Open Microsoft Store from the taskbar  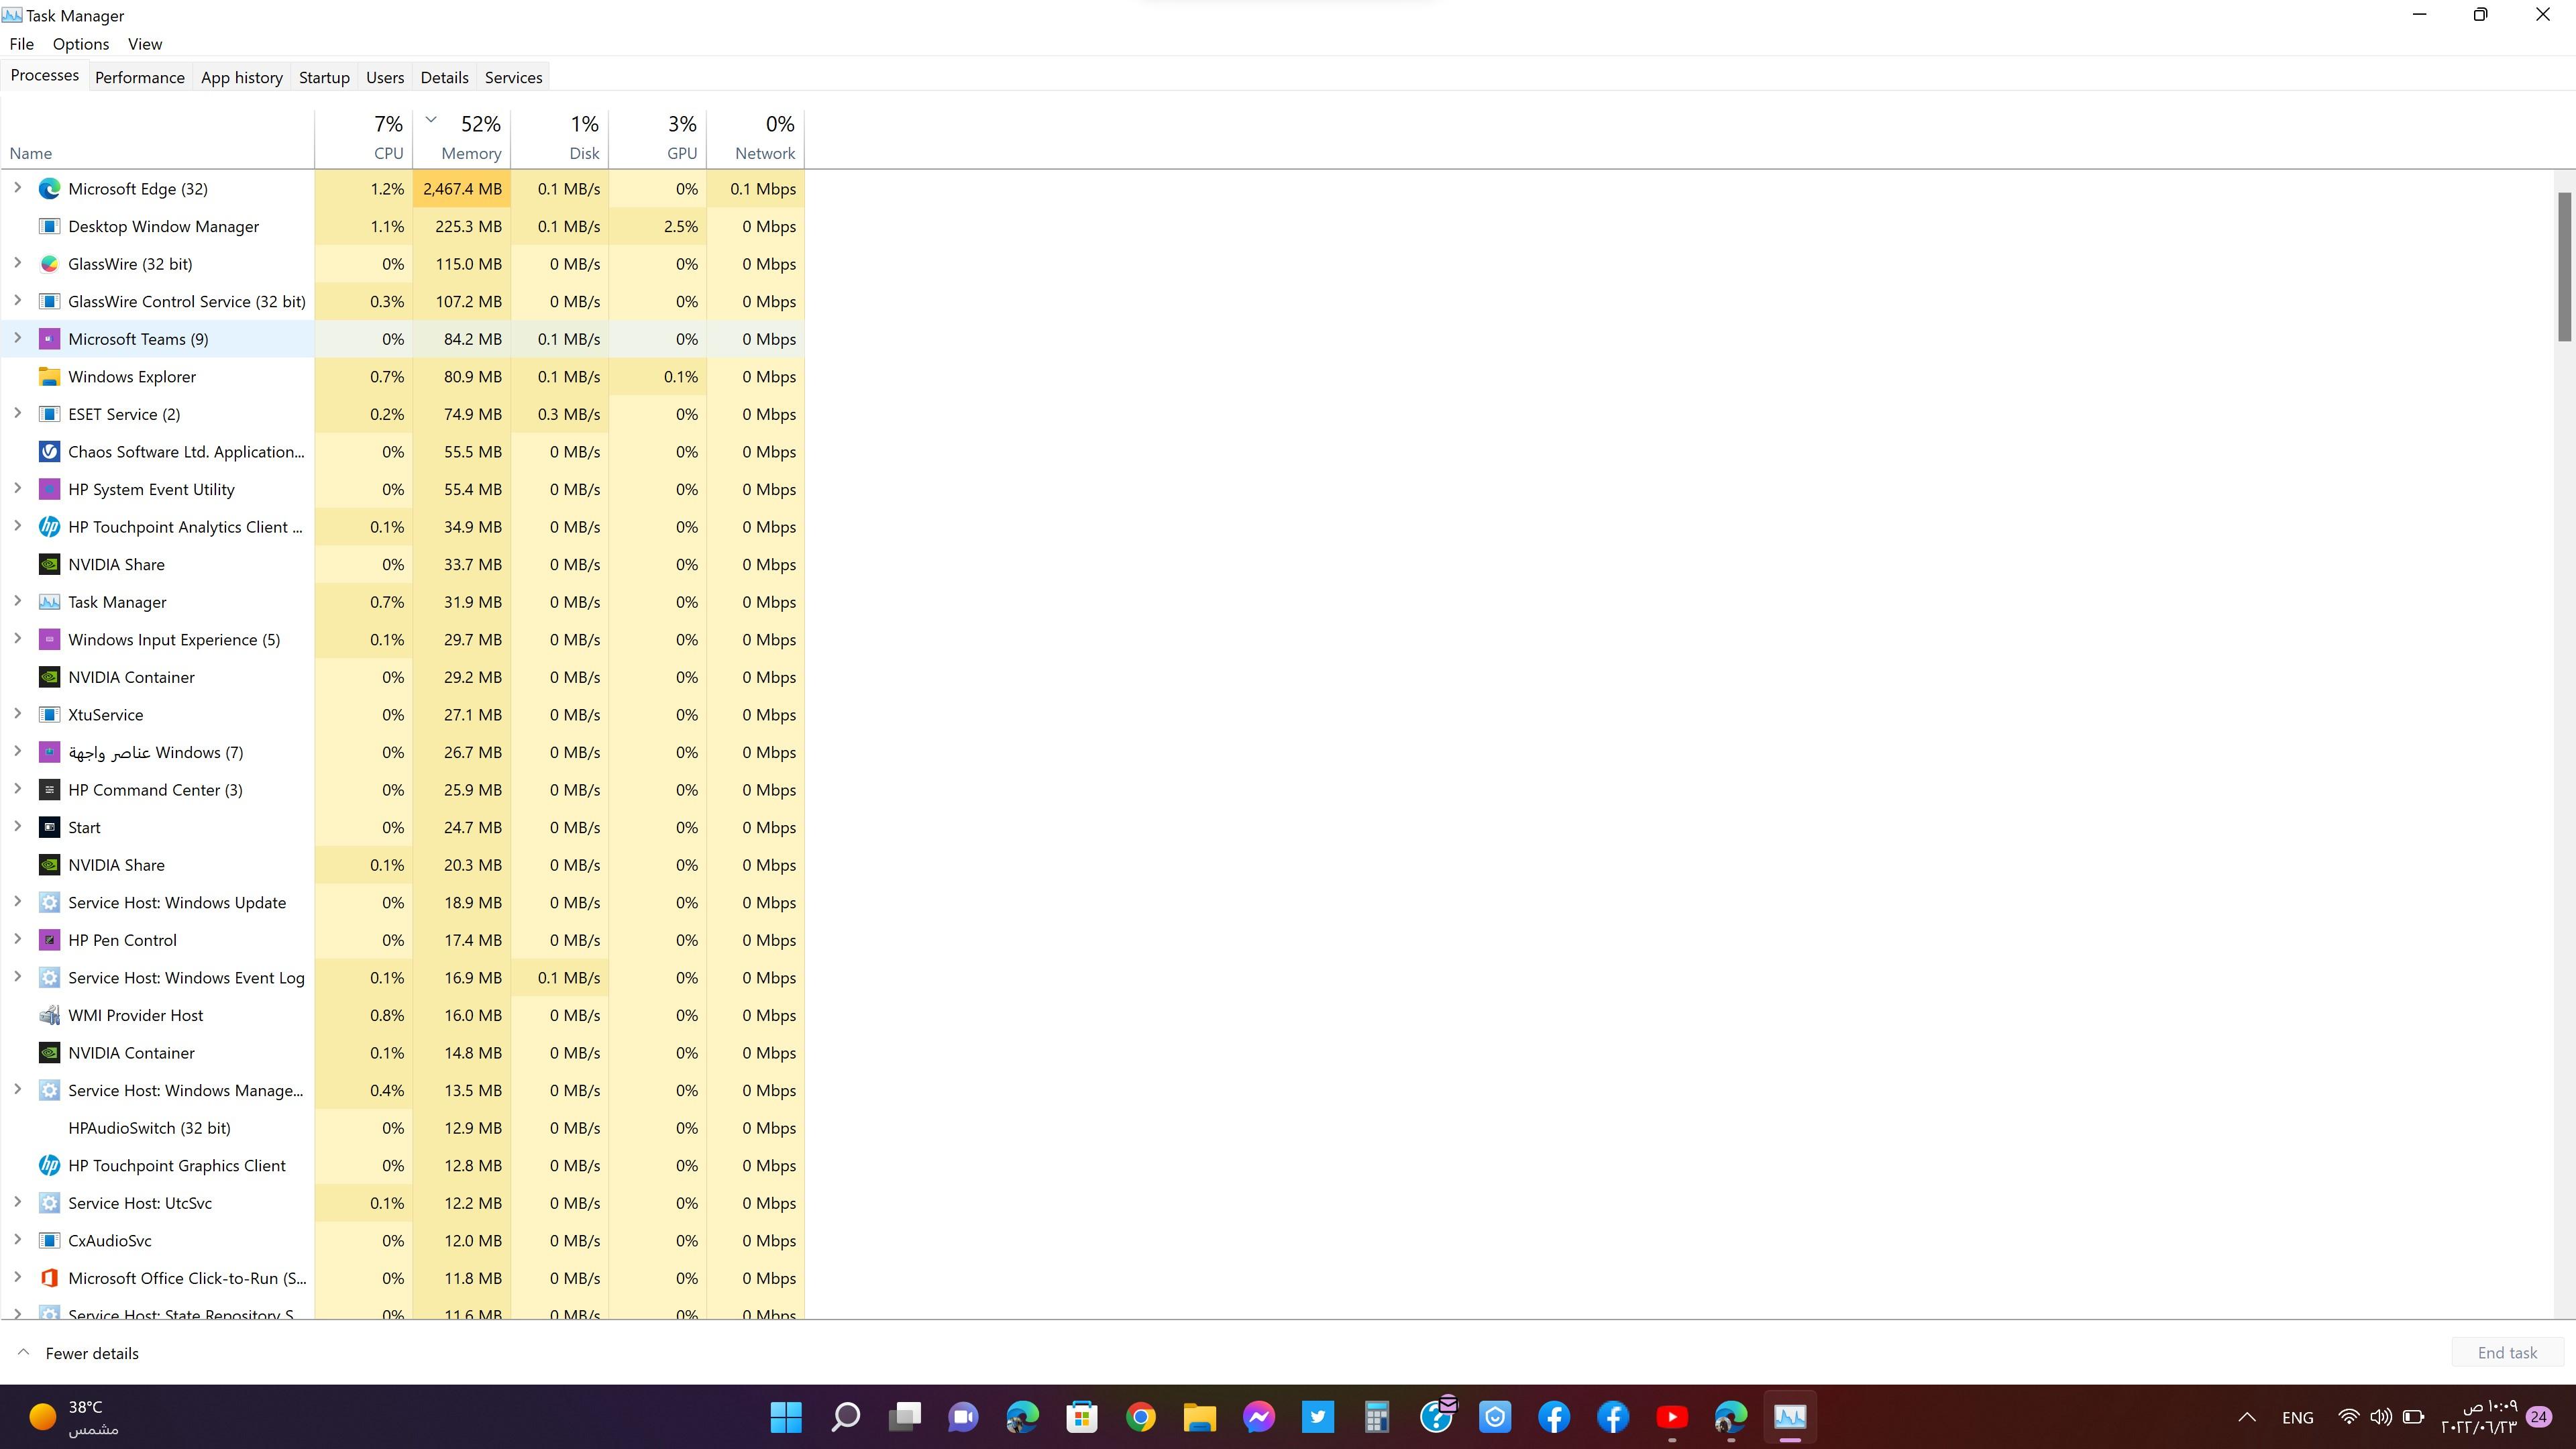pyautogui.click(x=1081, y=1417)
